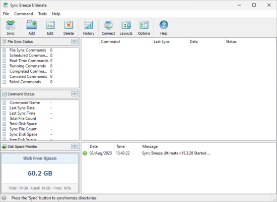Click the Date column header in the log
The height and width of the screenshot is (202, 277).
pos(101,146)
